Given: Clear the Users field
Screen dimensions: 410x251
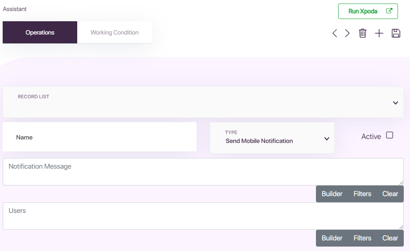Looking at the screenshot, I should (390, 238).
